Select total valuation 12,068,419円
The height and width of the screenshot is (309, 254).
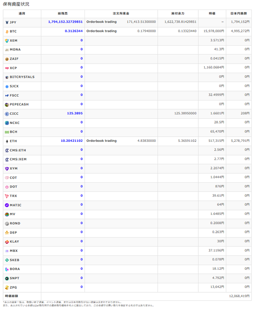click(x=239, y=296)
